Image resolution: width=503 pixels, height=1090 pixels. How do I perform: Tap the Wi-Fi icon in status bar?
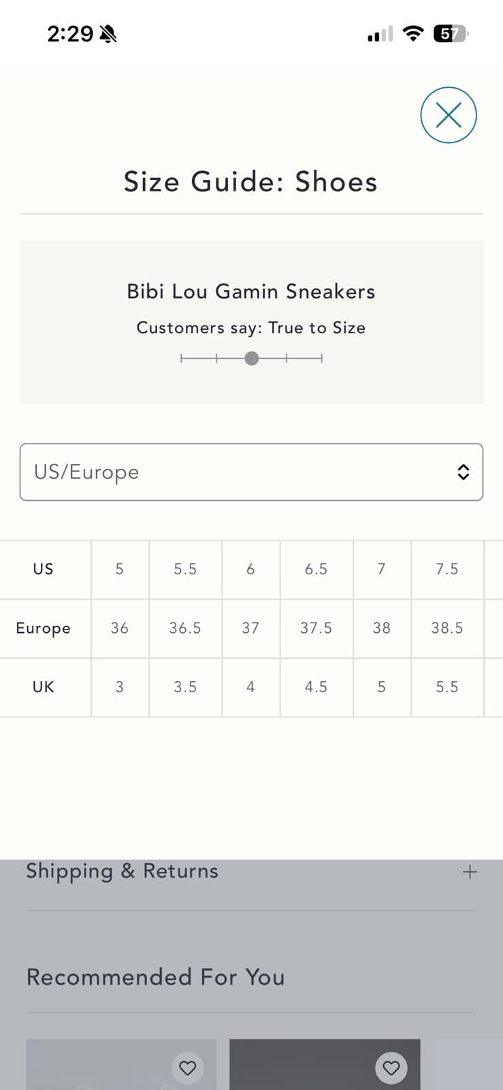click(x=412, y=33)
